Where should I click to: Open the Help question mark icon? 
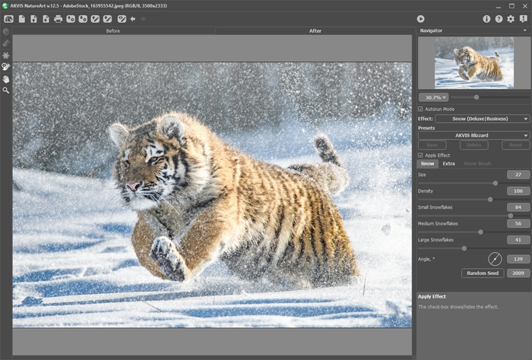[499, 18]
